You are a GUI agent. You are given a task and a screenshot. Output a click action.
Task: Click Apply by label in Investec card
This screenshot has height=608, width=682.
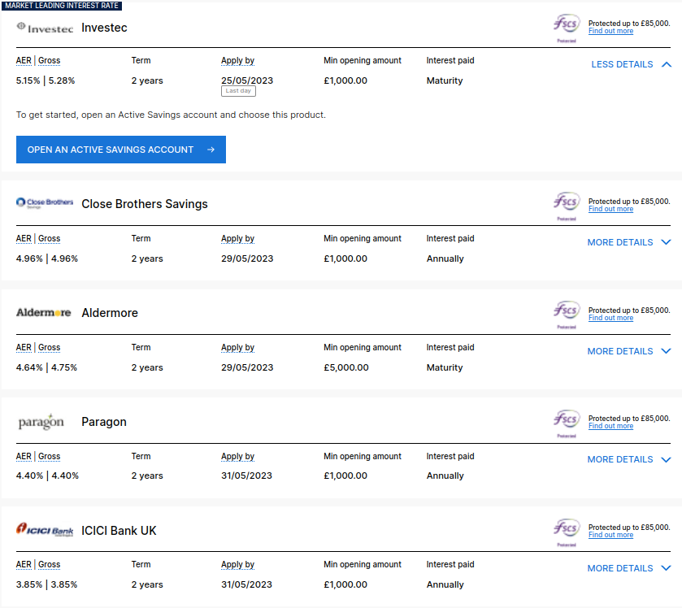[237, 60]
